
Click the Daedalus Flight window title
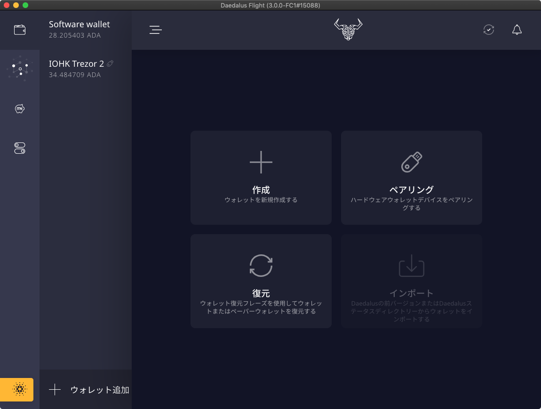pos(270,5)
